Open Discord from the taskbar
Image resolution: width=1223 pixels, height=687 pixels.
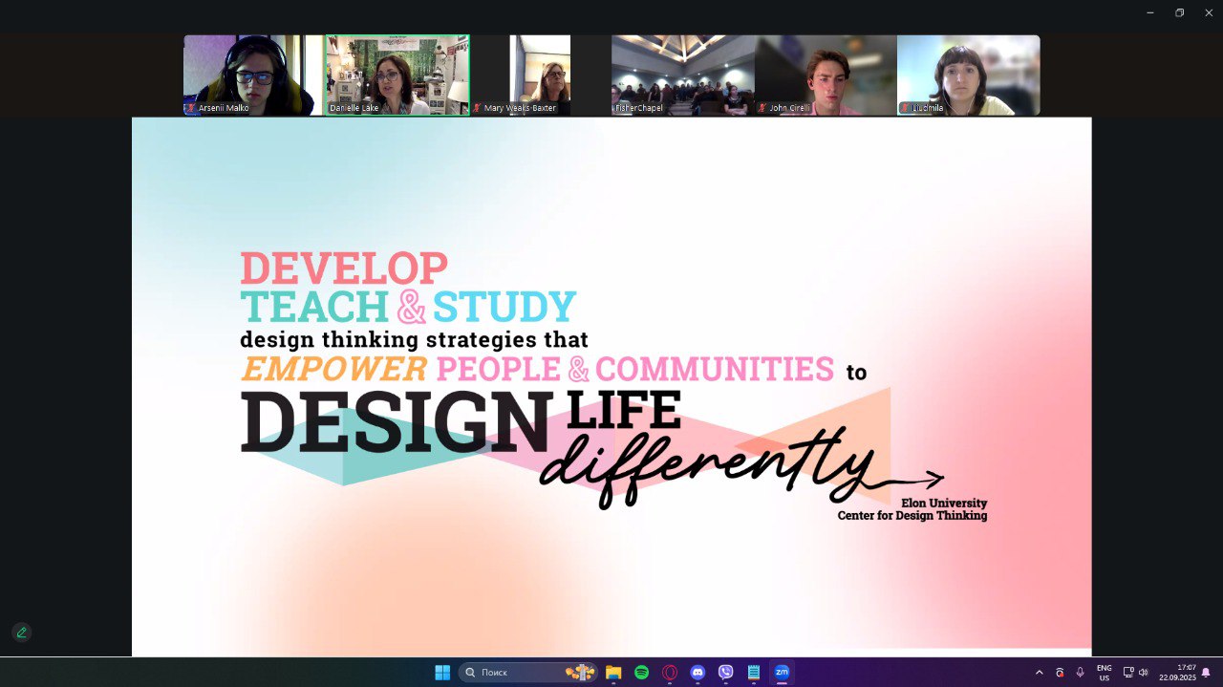click(697, 673)
